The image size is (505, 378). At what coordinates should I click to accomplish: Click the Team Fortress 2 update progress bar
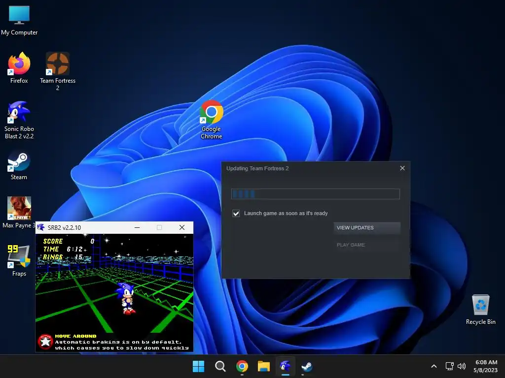pyautogui.click(x=315, y=194)
